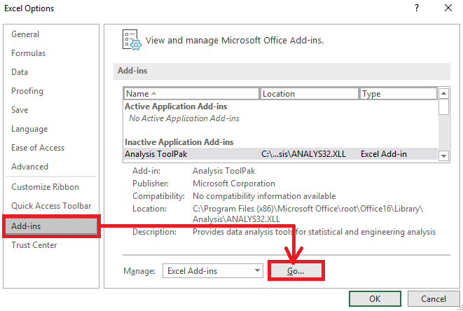The width and height of the screenshot is (463, 311).
Task: Click the Cancel button
Action: tap(434, 299)
